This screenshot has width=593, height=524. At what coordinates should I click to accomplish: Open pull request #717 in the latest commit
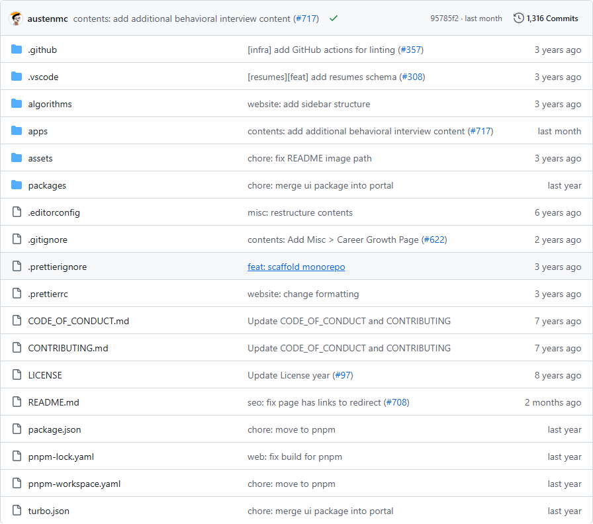pos(306,19)
